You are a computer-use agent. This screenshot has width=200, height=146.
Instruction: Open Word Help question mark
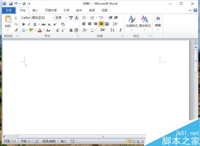[x=195, y=10]
